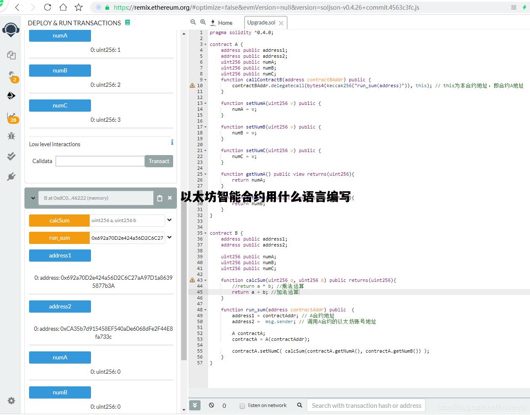This screenshot has height=415, width=530.
Task: Bookmark this page with the star
Action: point(78,7)
